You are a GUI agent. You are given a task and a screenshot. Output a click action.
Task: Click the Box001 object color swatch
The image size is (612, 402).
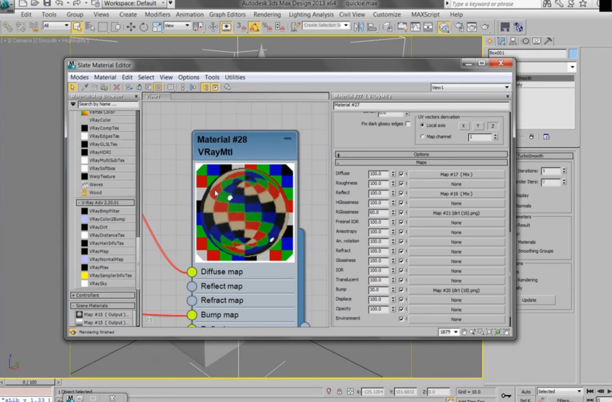(573, 53)
